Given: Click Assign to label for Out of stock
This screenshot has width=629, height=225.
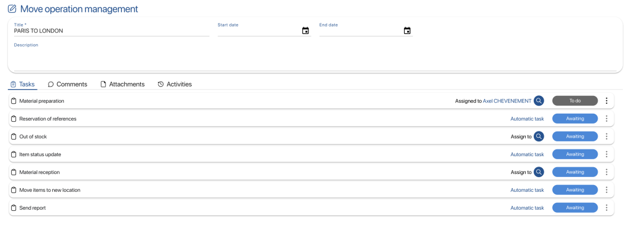Looking at the screenshot, I should click(x=521, y=136).
